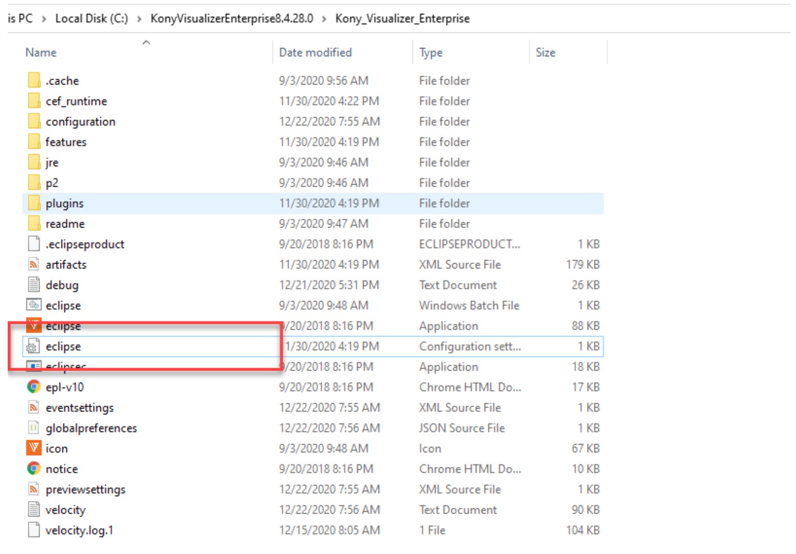The width and height of the screenshot is (796, 554).
Task: Click the blank file icon for .eclipseproduct
Action: [34, 244]
